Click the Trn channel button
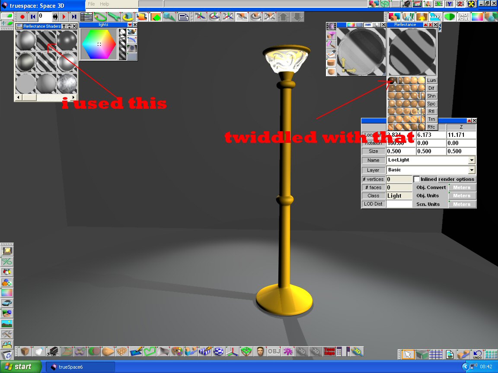Viewport: 498px width, 373px height. [x=431, y=119]
